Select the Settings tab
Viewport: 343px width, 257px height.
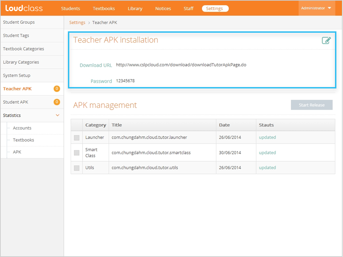click(x=215, y=8)
